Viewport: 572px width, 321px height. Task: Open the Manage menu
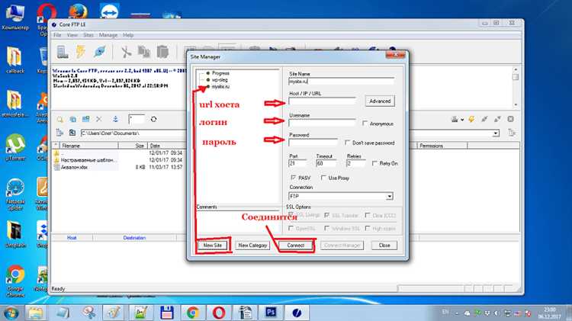tap(108, 35)
